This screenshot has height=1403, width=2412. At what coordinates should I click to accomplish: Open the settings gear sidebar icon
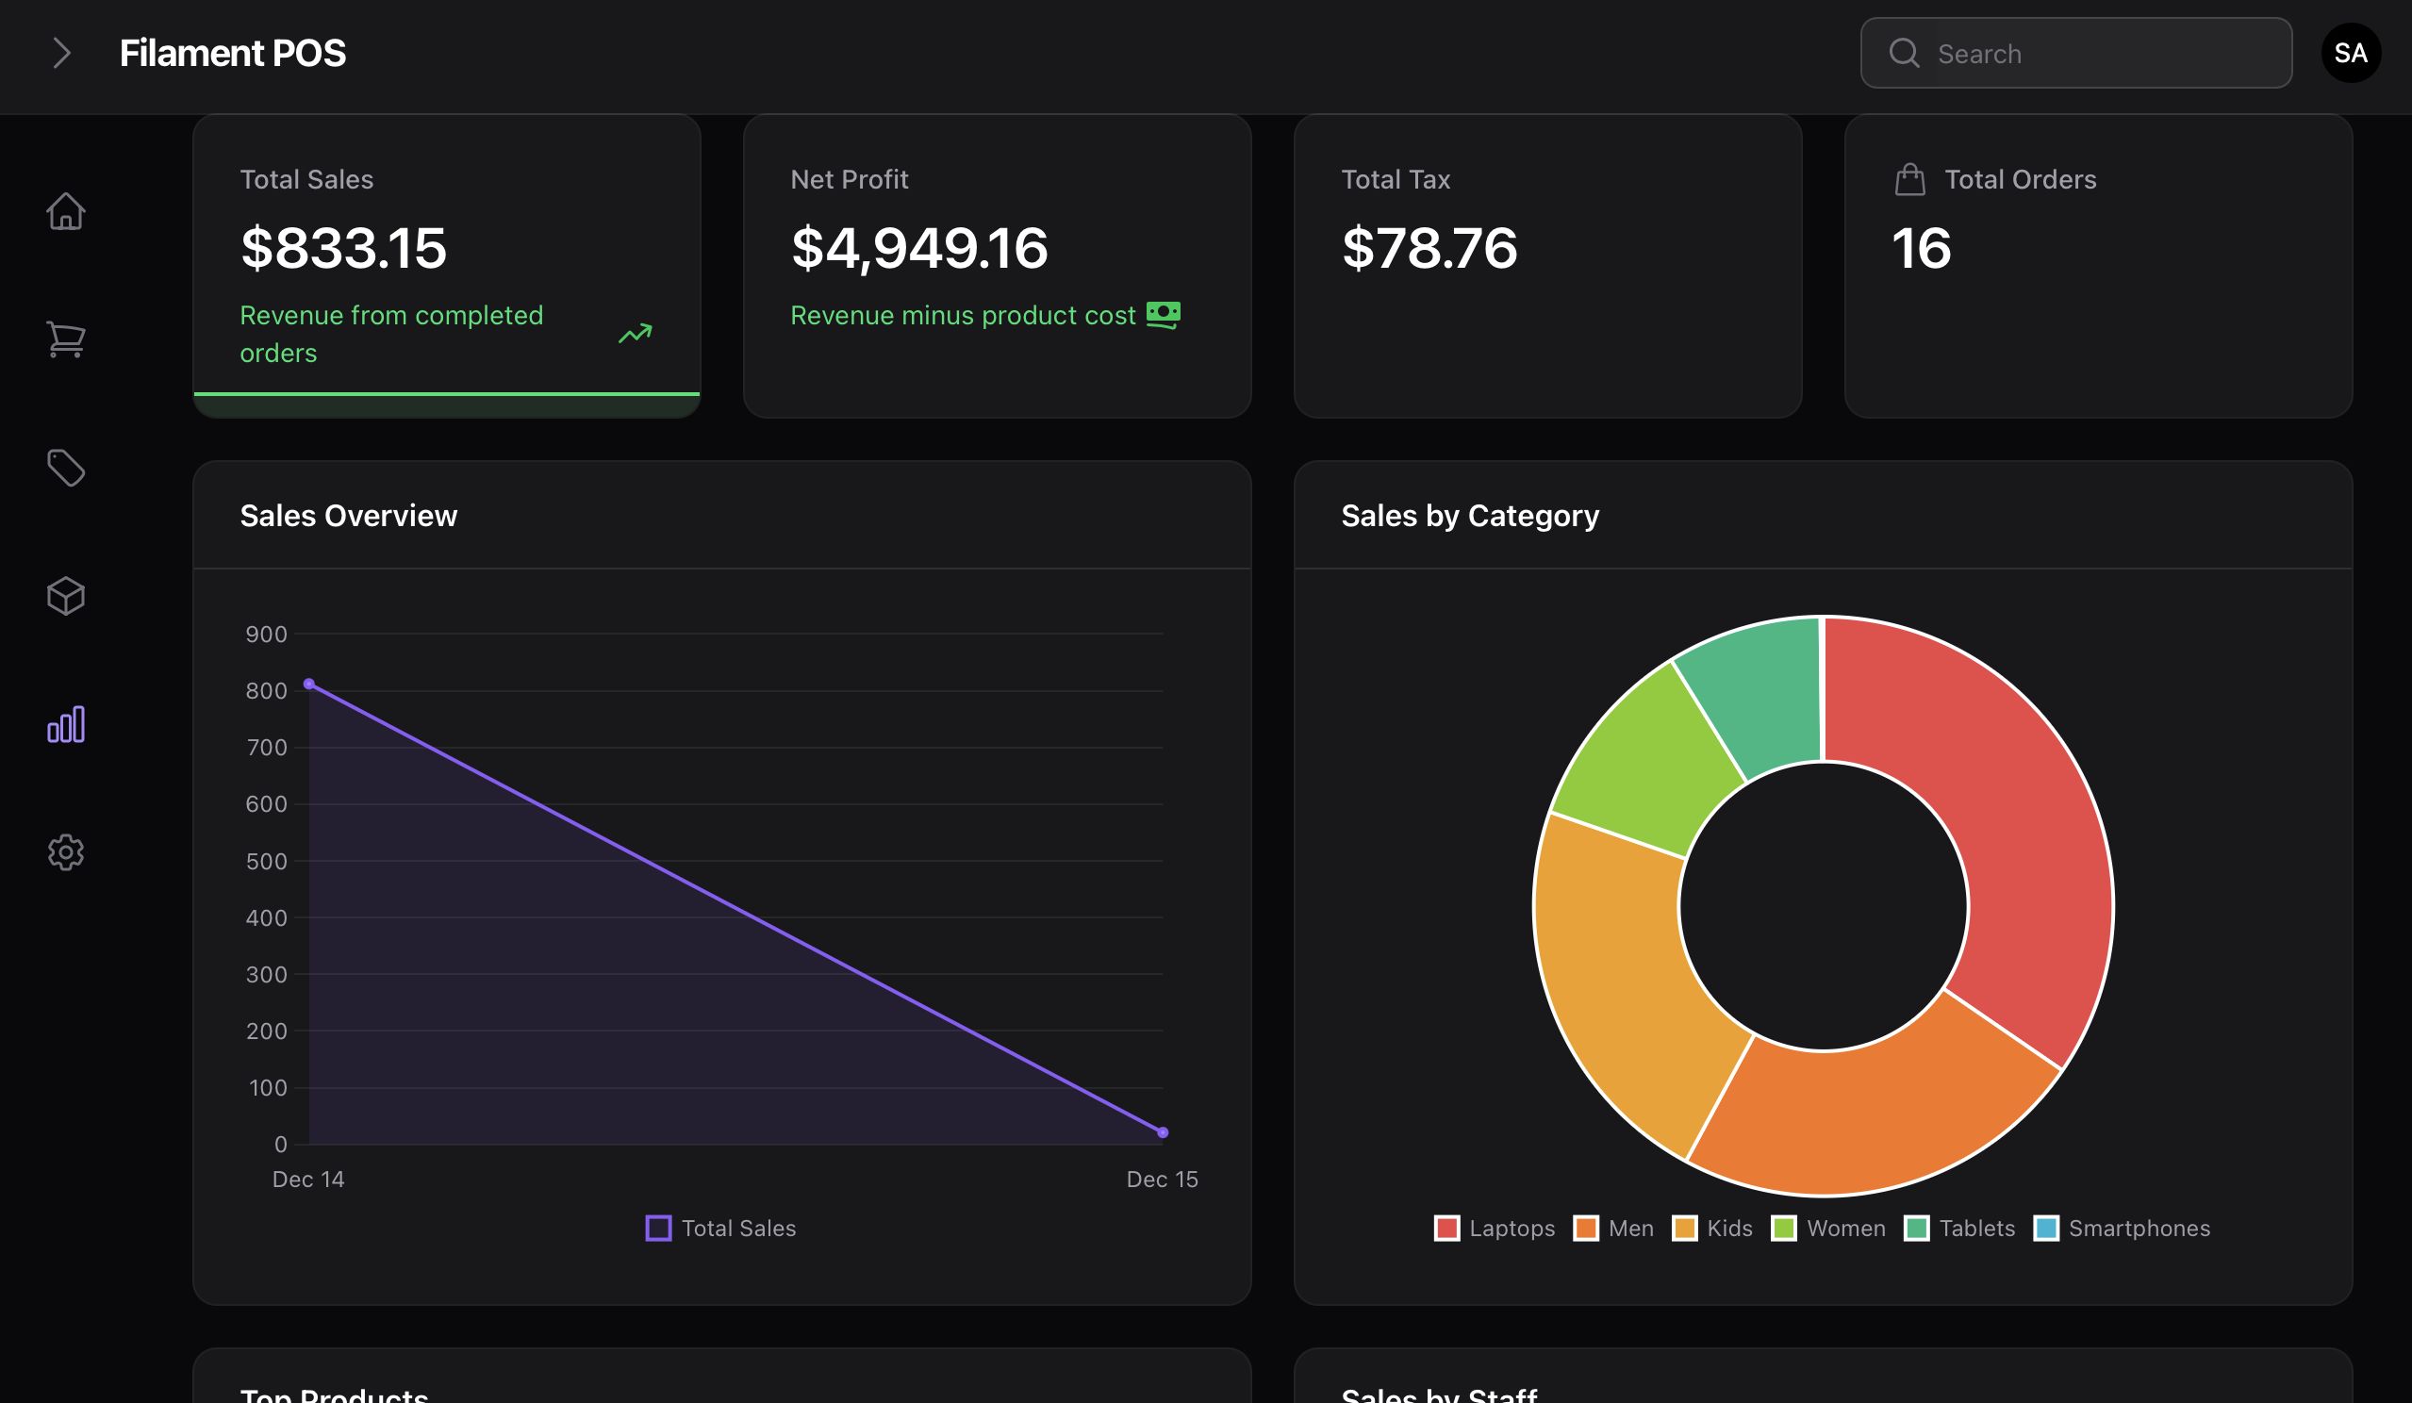(x=66, y=851)
